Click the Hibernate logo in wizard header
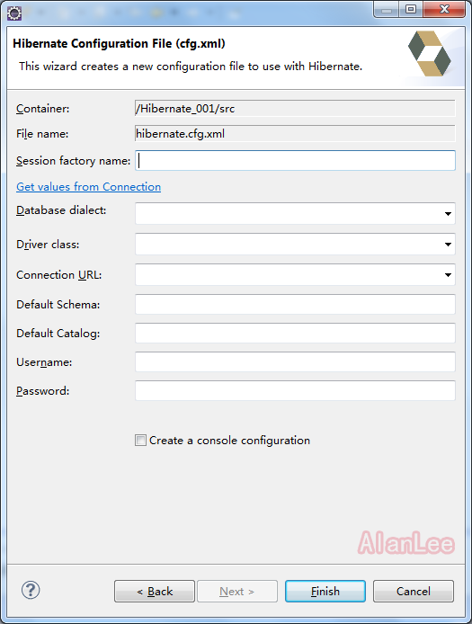 click(x=430, y=53)
